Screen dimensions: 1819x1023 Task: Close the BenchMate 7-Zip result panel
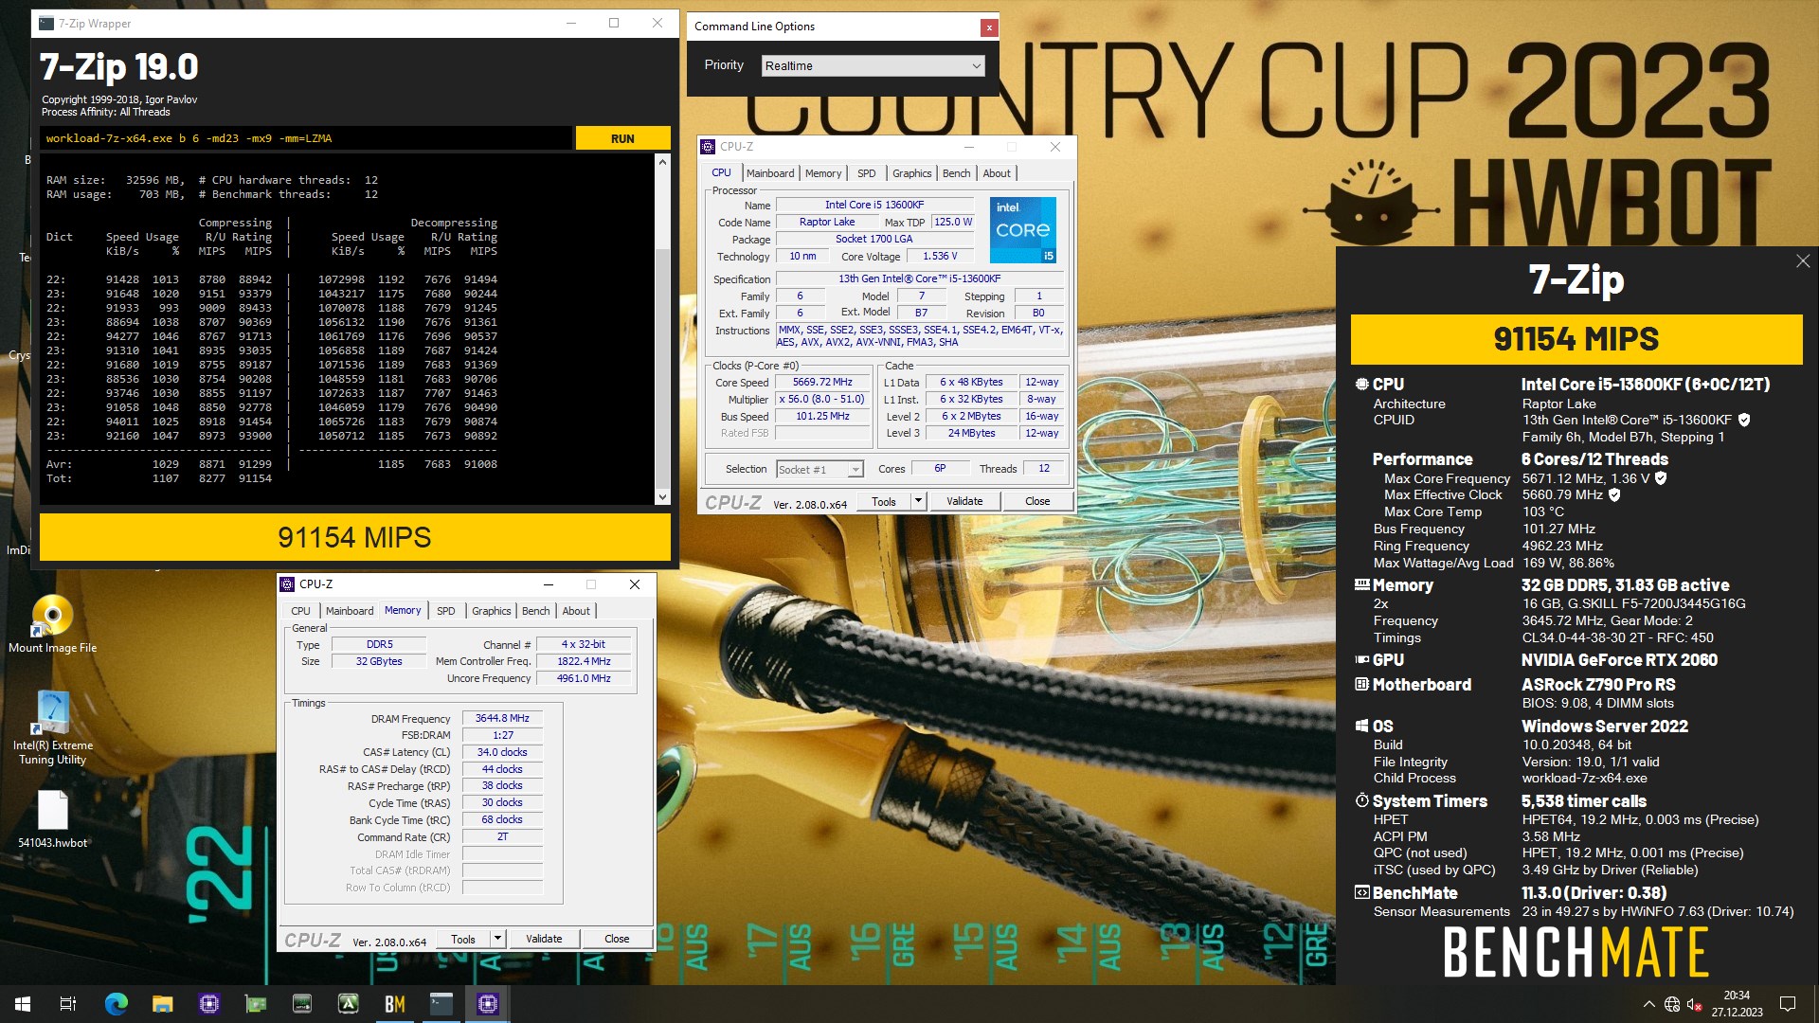[x=1802, y=260]
